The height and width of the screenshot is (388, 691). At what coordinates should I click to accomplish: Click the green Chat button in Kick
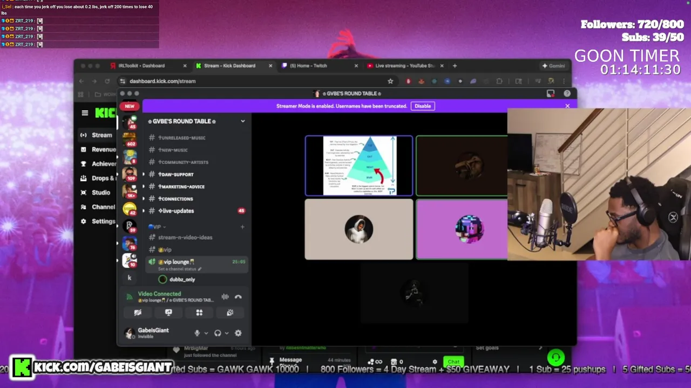pyautogui.click(x=453, y=362)
